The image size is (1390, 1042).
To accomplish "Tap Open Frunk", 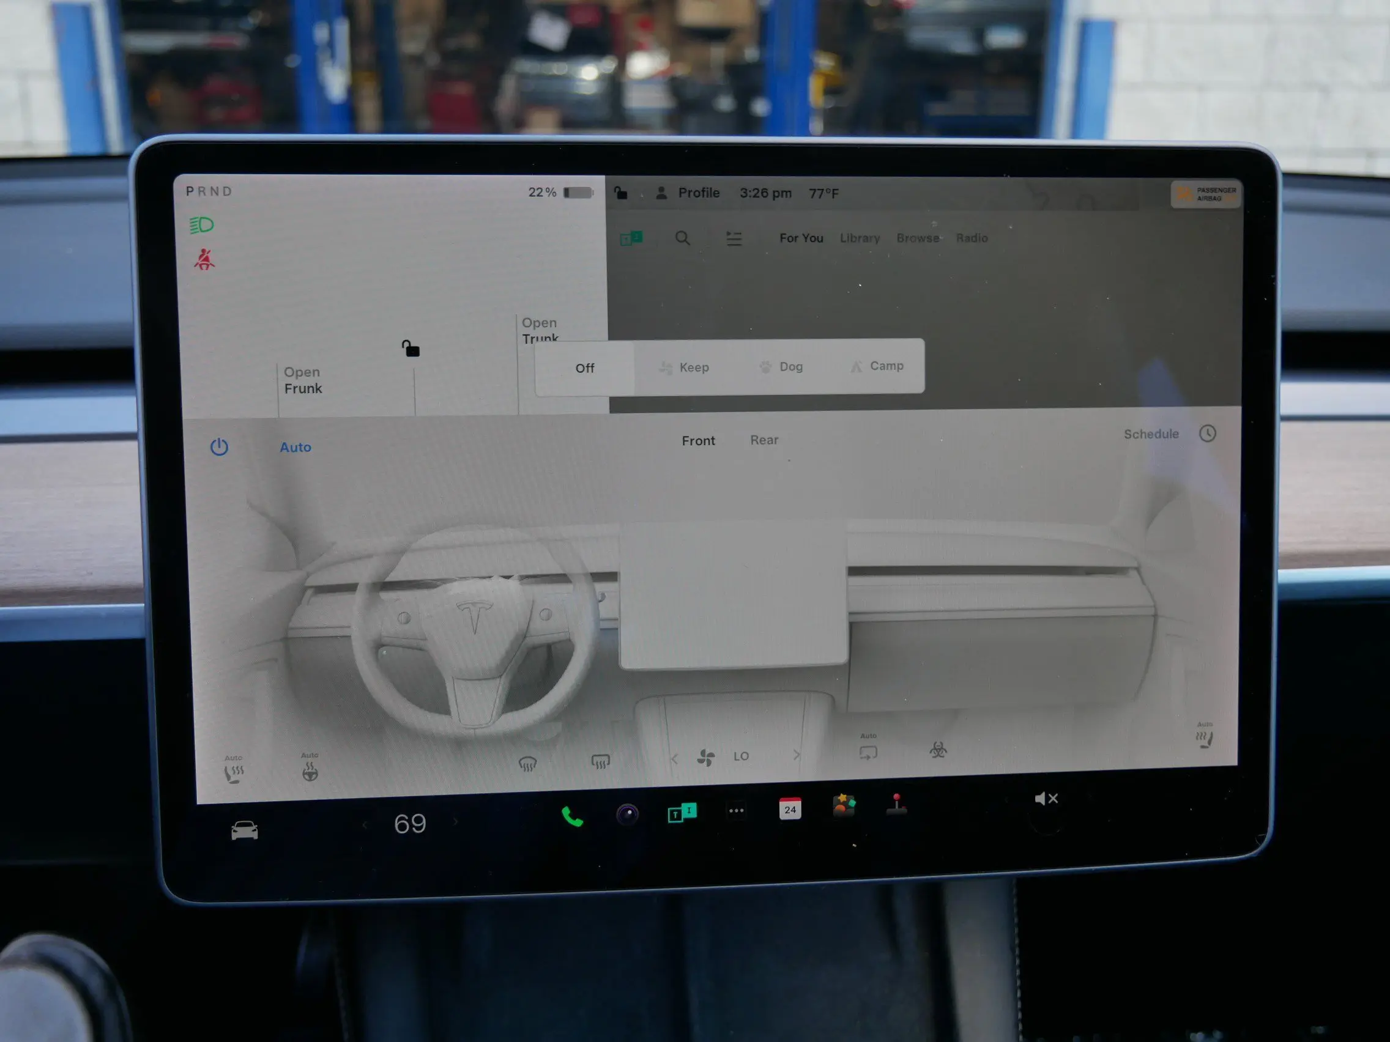I will (303, 380).
